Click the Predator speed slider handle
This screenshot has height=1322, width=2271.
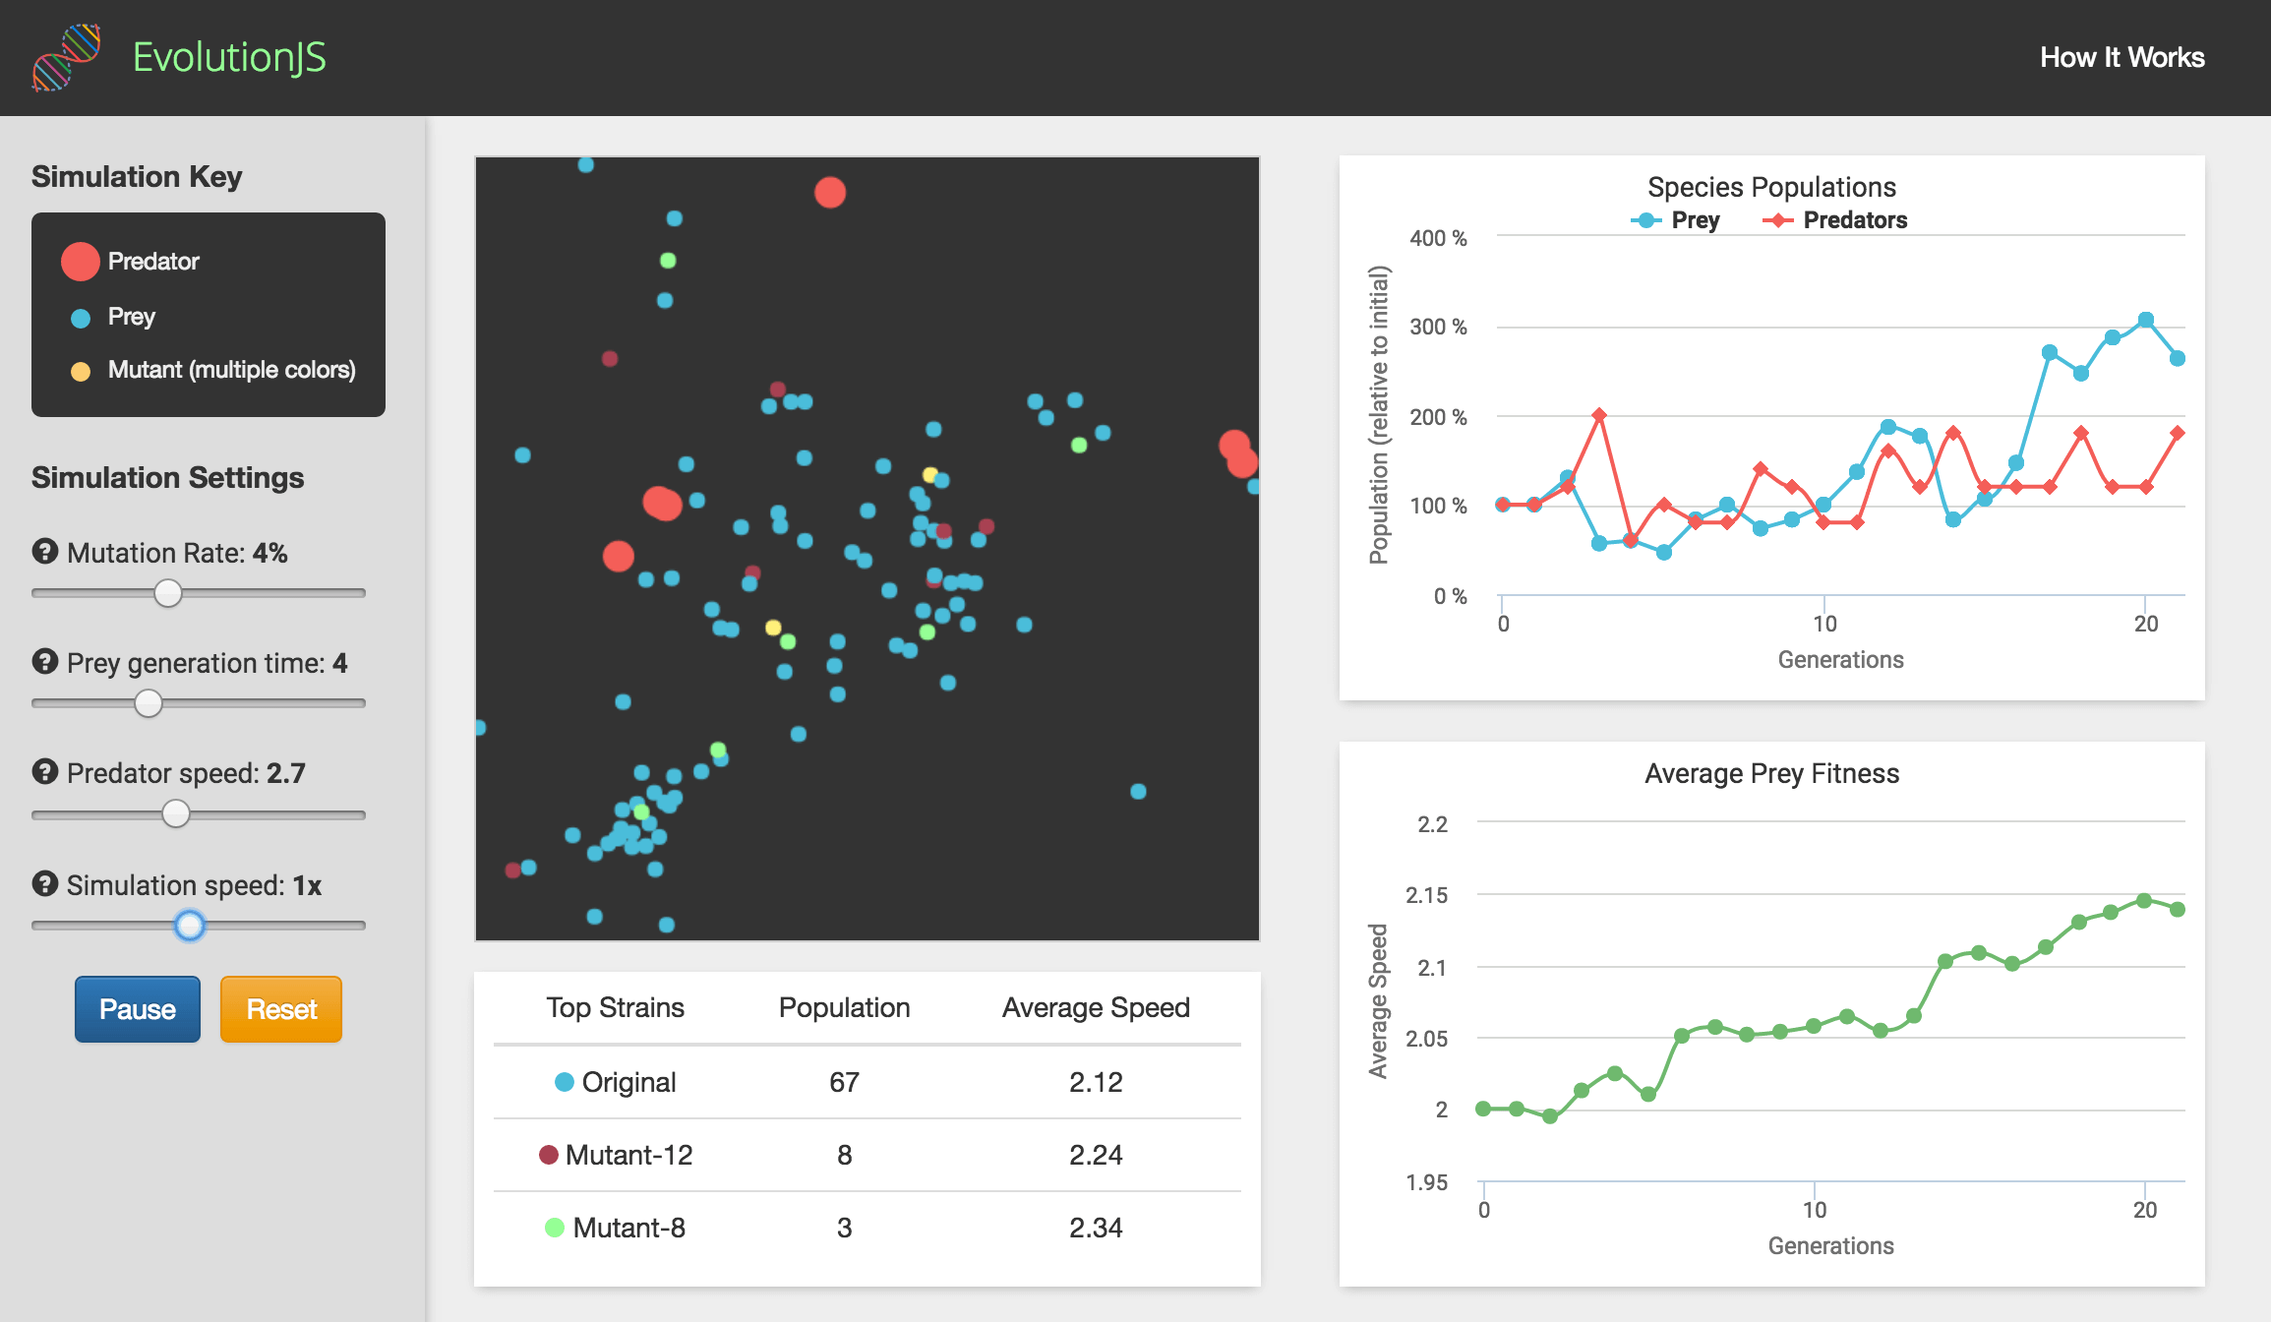176,814
